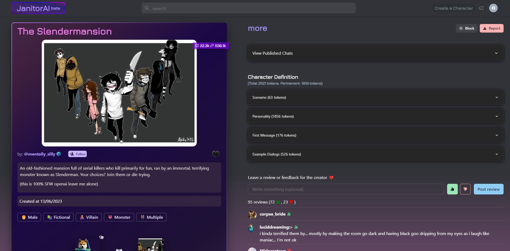
Task: Select the Villain tag
Action: pos(89,217)
